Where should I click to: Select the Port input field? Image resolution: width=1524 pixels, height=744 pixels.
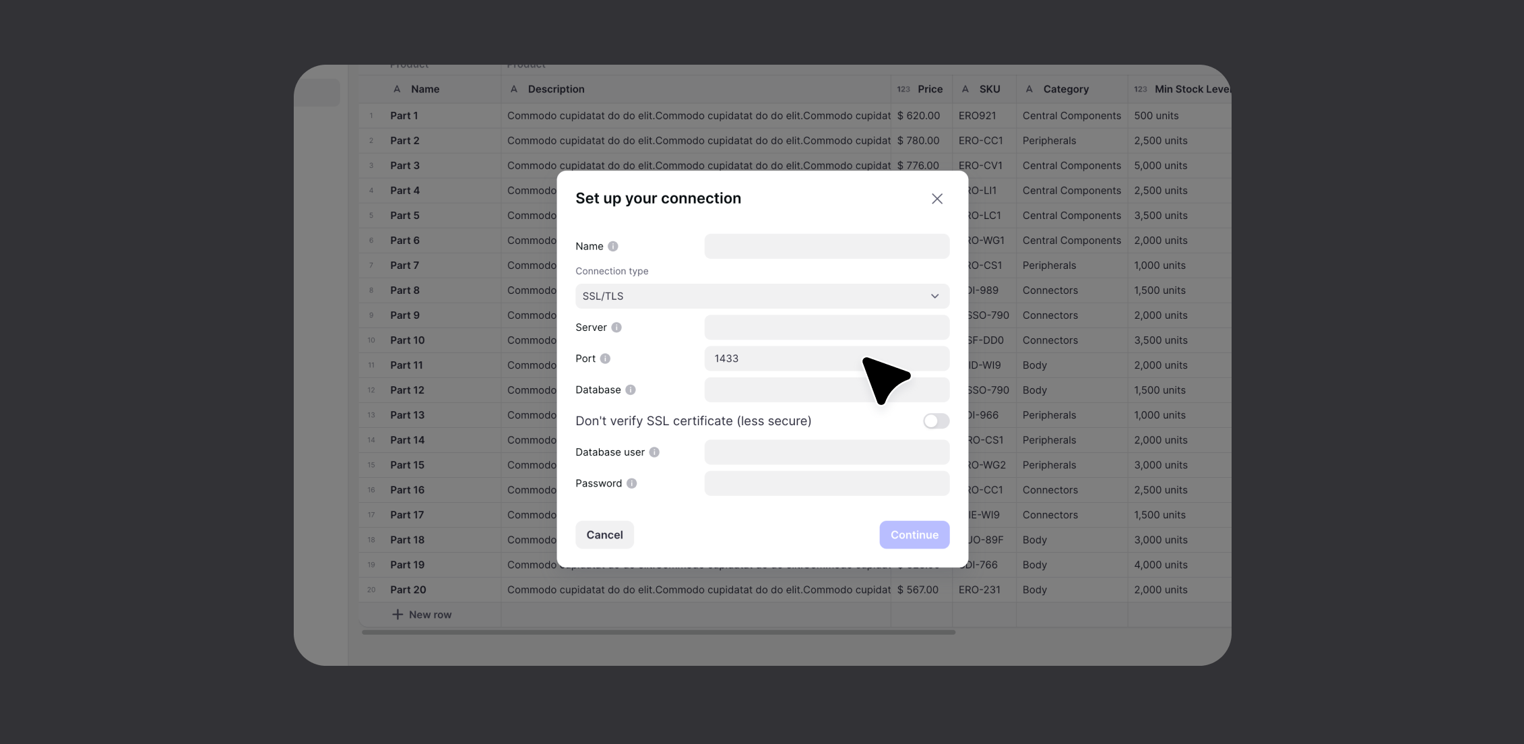(826, 358)
